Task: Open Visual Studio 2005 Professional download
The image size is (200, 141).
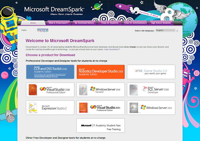Action: 101,108
